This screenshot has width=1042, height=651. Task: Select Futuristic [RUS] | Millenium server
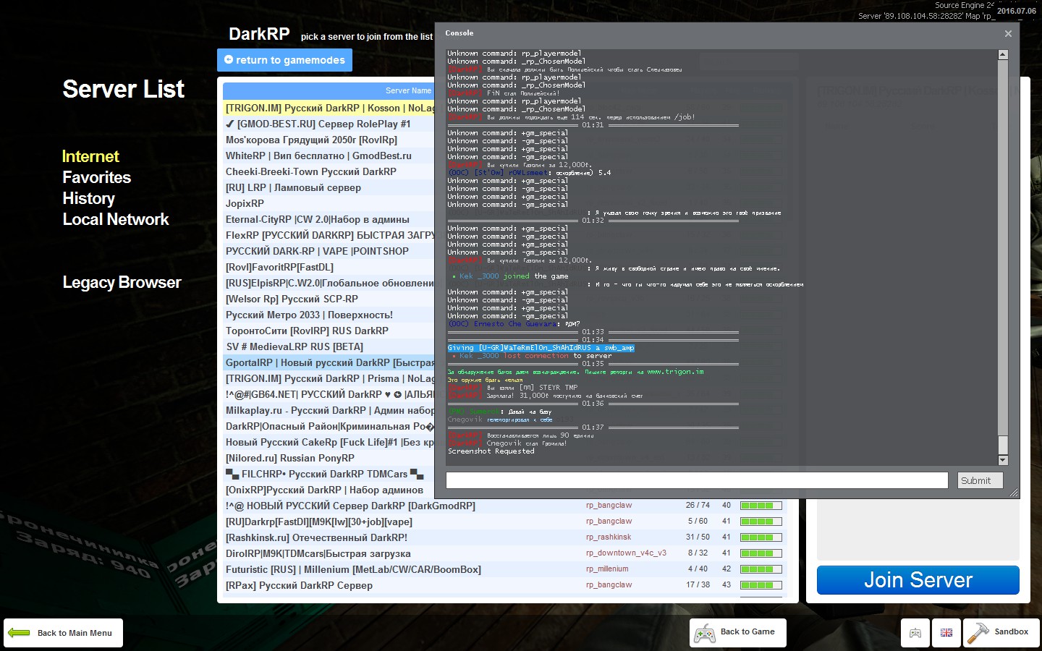point(504,569)
